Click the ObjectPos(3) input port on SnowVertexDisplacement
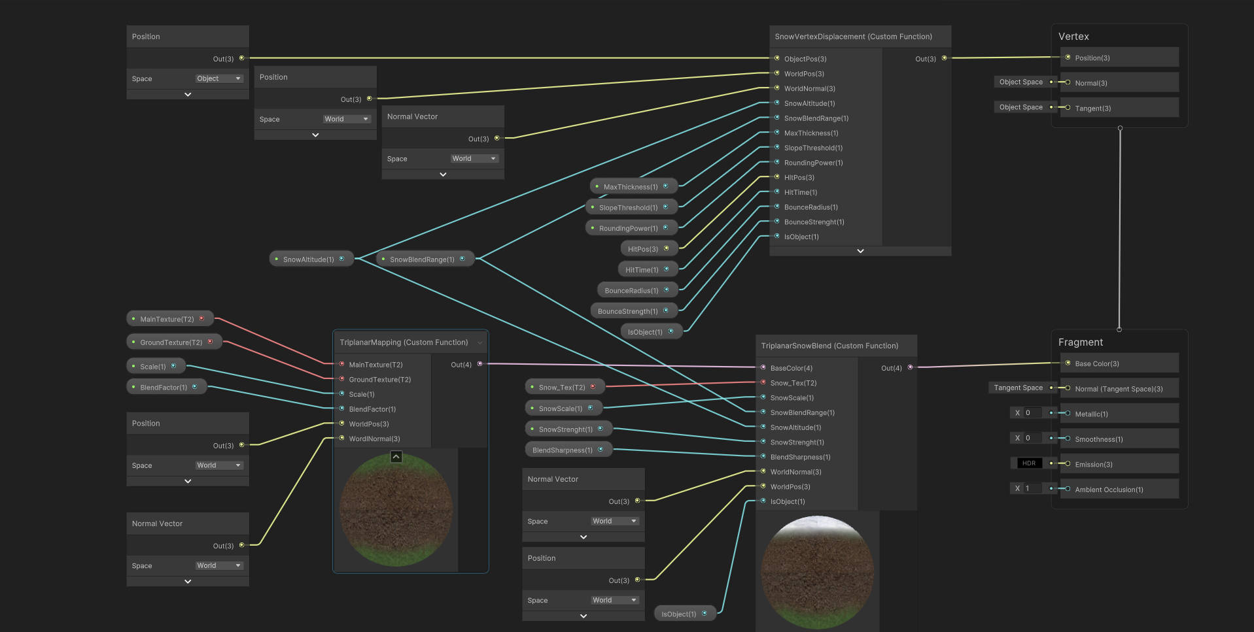The image size is (1254, 632). point(776,59)
